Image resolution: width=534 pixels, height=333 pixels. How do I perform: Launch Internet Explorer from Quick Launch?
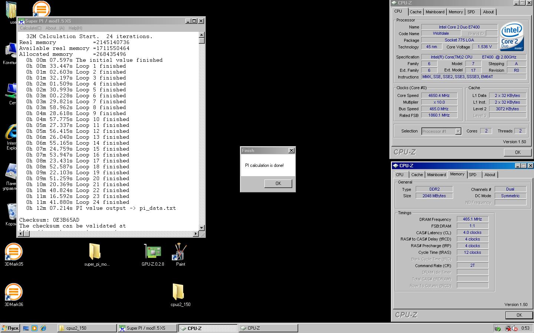(43, 328)
